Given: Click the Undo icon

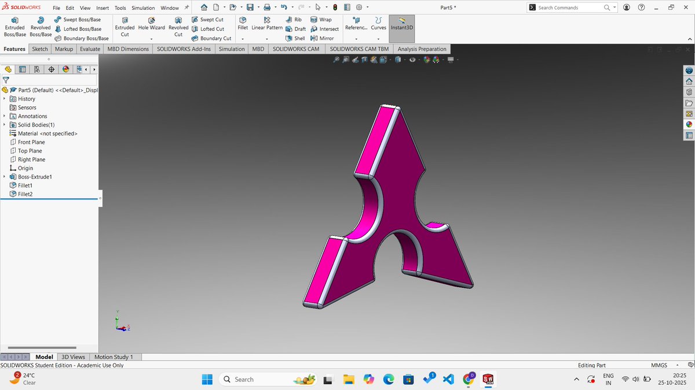Looking at the screenshot, I should 284,8.
